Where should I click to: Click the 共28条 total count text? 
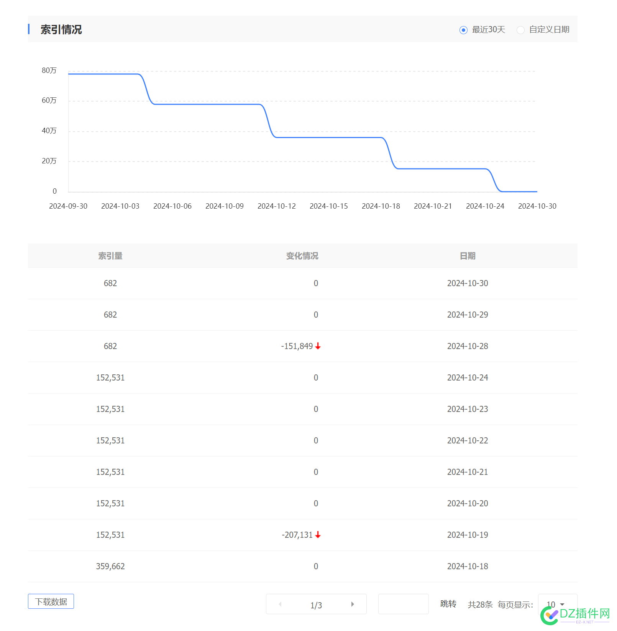[x=480, y=605]
